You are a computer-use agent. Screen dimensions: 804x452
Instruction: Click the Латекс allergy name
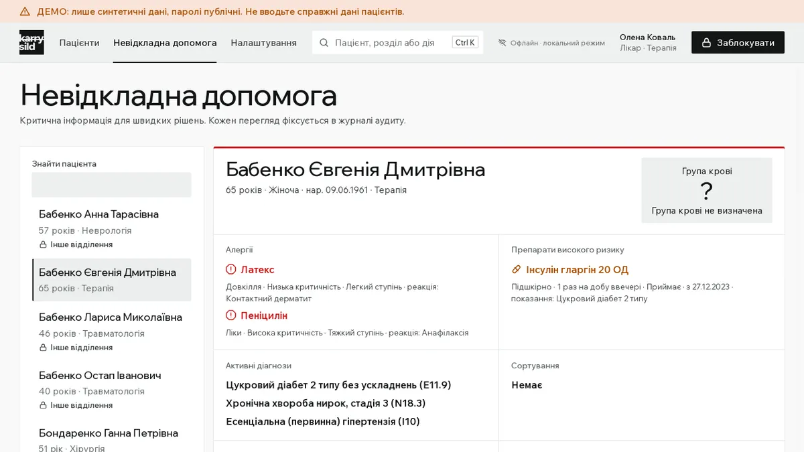257,270
